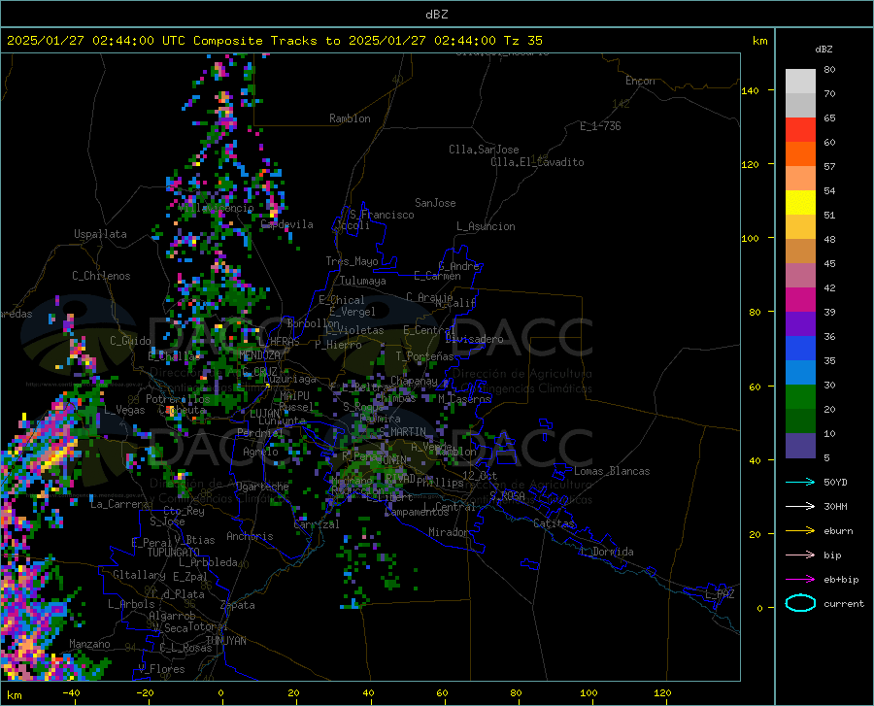Click the Carrizal map label

[316, 524]
